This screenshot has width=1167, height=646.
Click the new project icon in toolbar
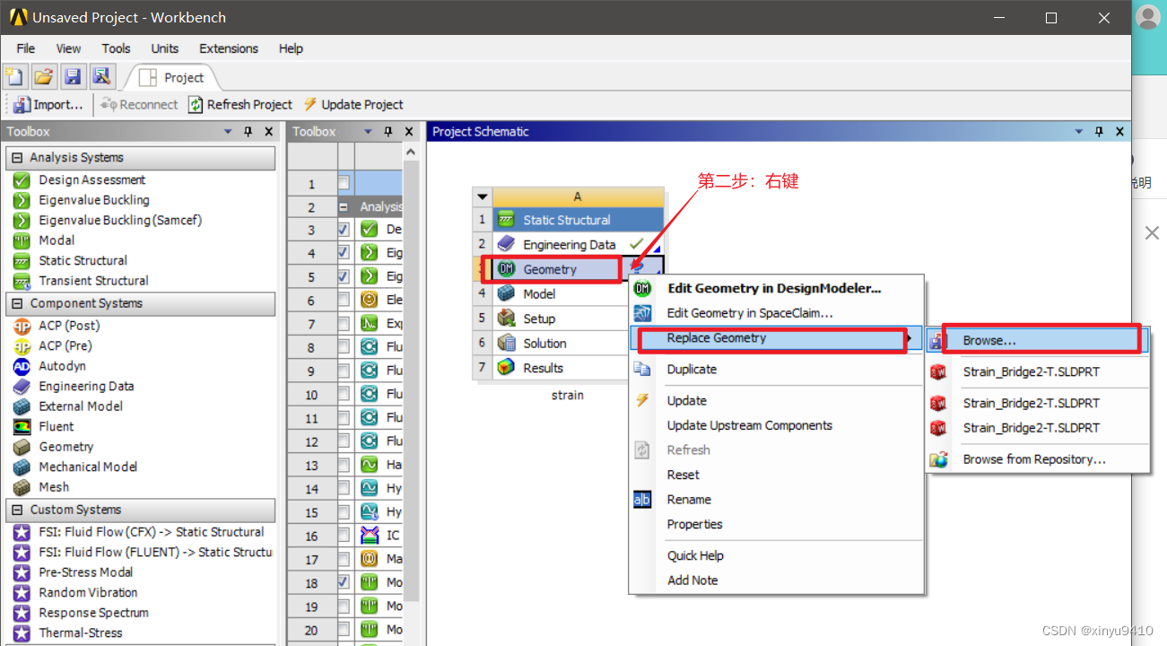click(13, 77)
